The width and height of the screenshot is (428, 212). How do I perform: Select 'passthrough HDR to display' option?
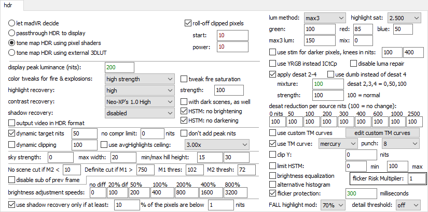pyautogui.click(x=12, y=33)
